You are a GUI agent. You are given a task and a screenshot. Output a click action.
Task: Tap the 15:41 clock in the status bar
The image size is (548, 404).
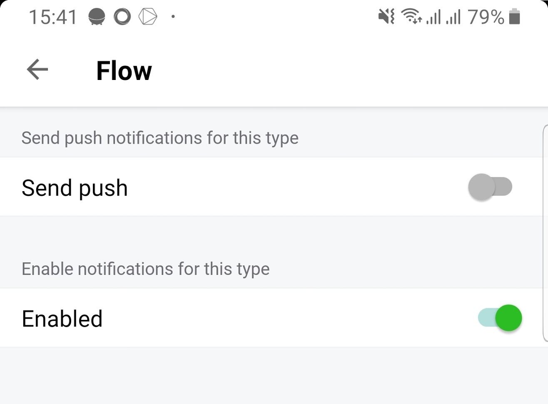pos(53,17)
